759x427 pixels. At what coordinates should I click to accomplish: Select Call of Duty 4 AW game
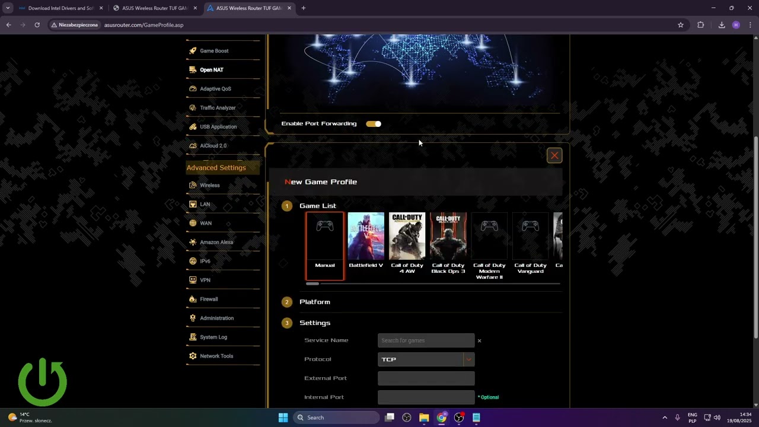pyautogui.click(x=407, y=243)
